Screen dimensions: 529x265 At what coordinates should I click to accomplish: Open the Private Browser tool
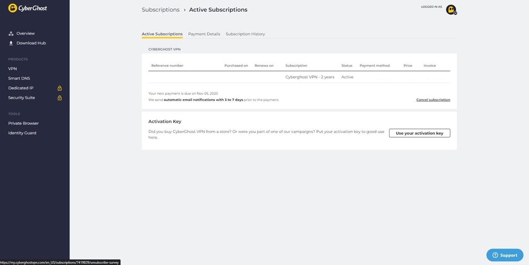(23, 123)
